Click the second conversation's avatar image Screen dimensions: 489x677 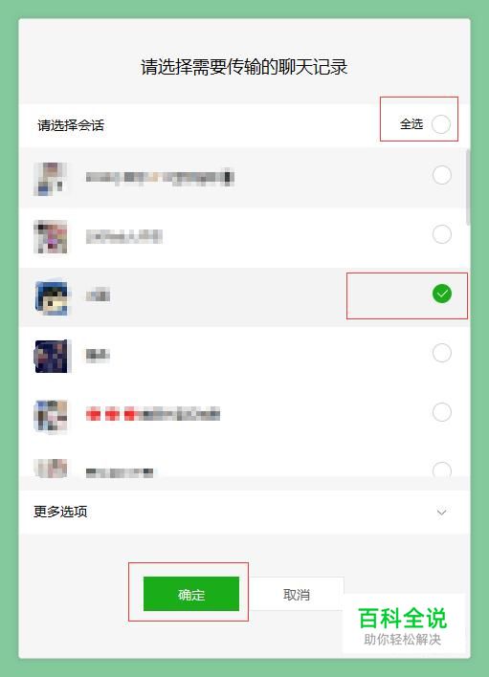[51, 237]
